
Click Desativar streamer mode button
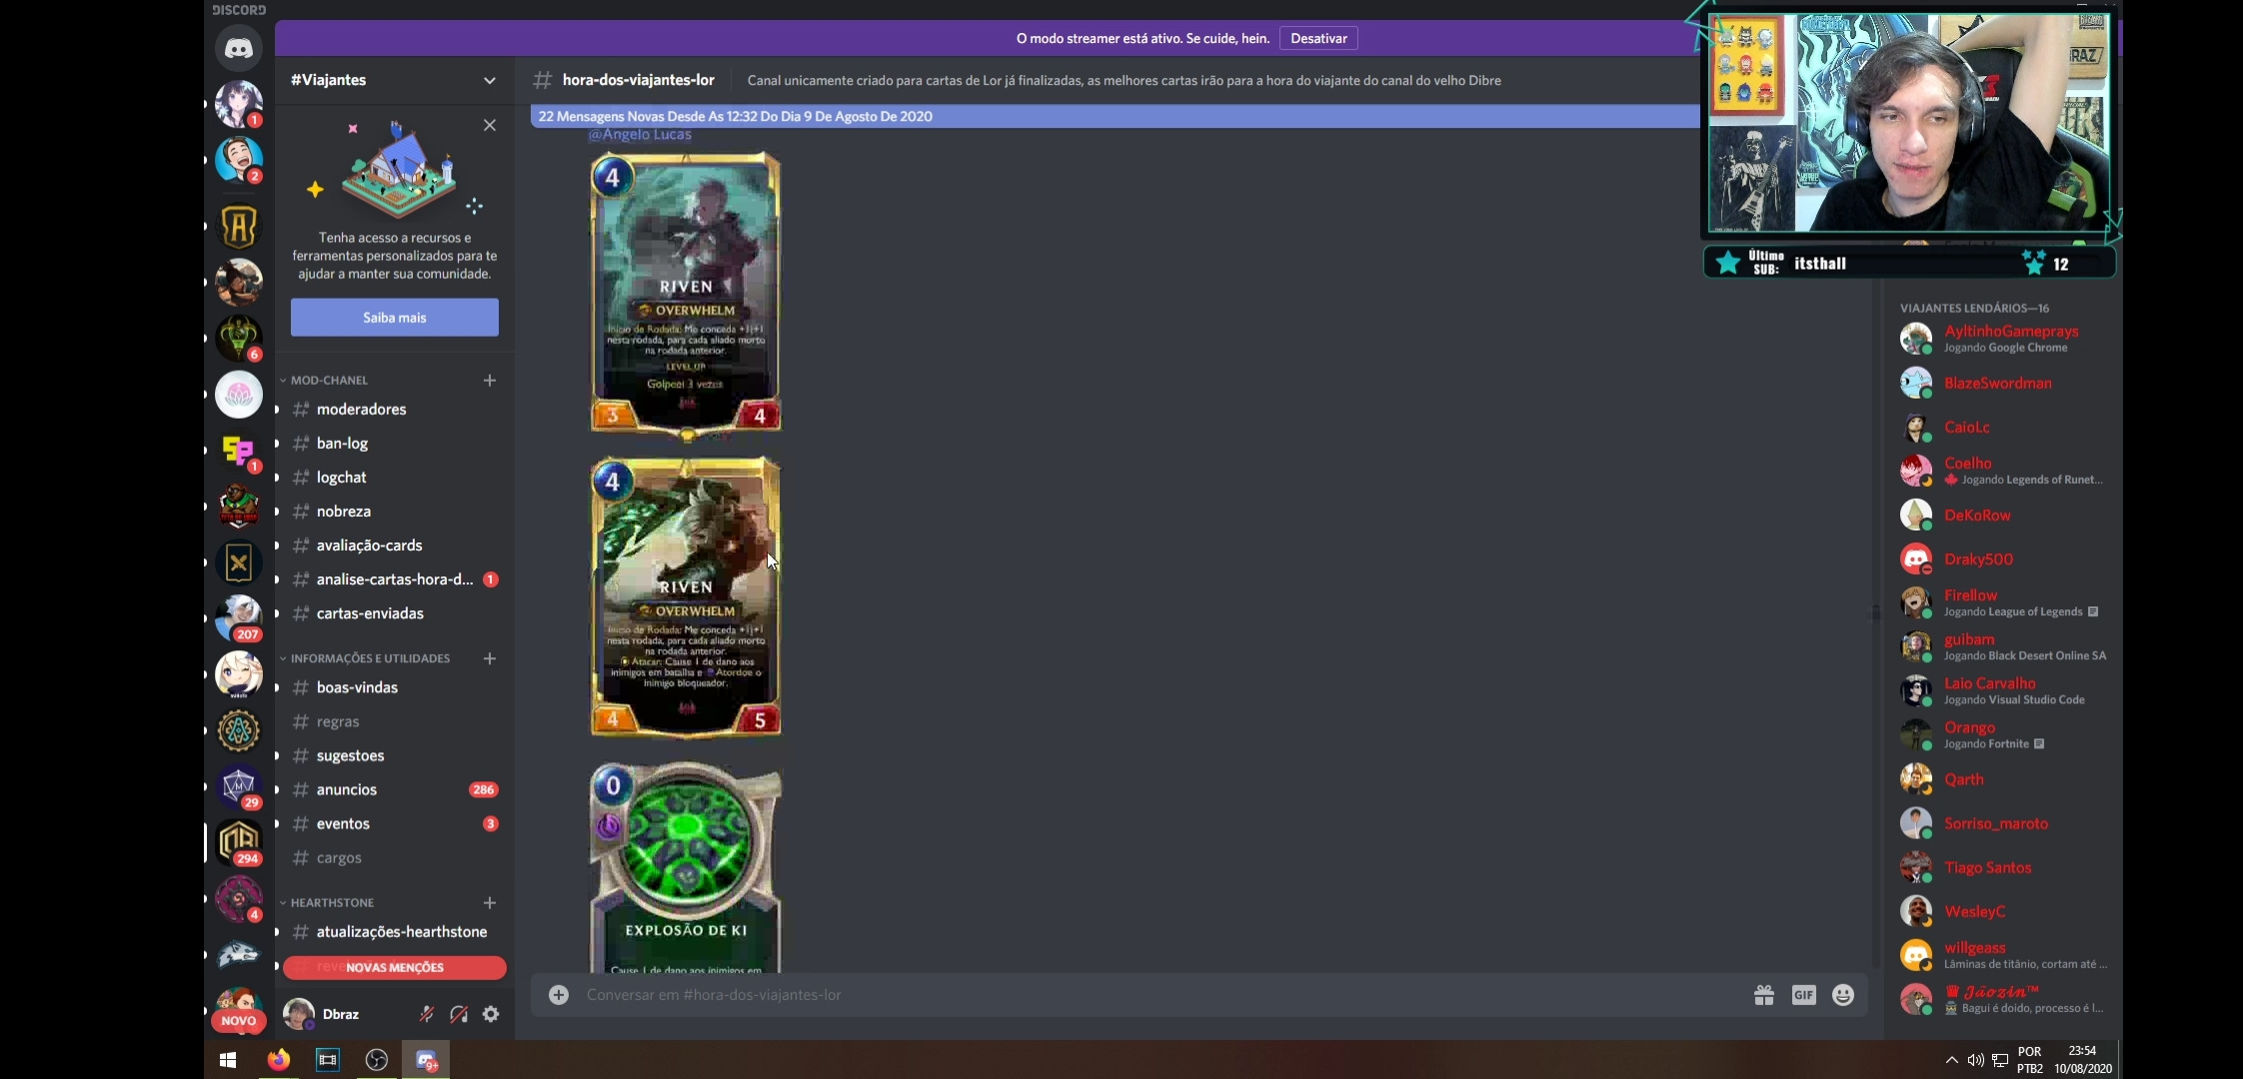tap(1318, 38)
